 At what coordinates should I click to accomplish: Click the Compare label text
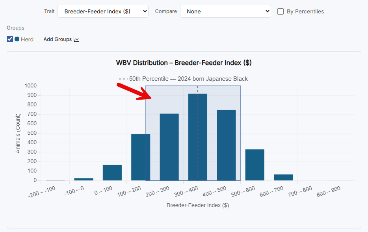[x=166, y=11]
